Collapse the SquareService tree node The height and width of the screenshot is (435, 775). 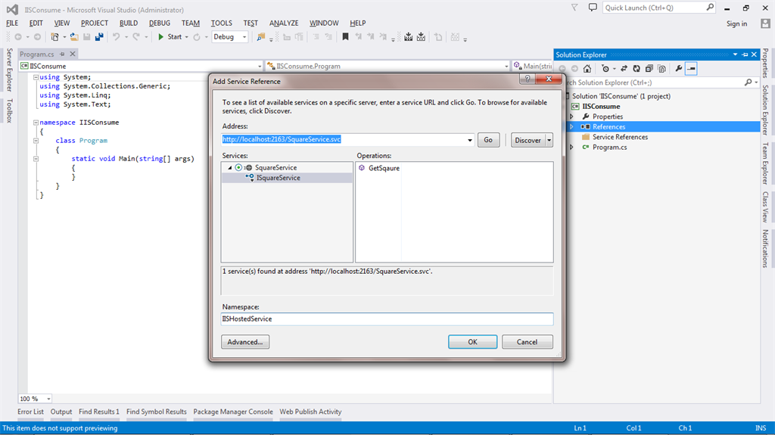click(x=230, y=168)
